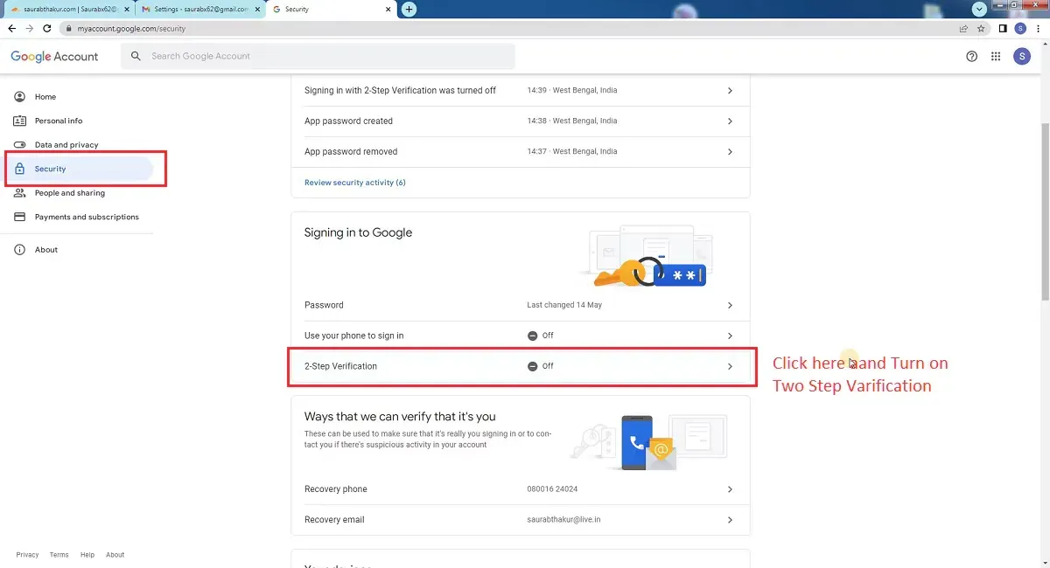Viewport: 1050px width, 568px height.
Task: Click the People and sharing icon
Action: tap(19, 193)
